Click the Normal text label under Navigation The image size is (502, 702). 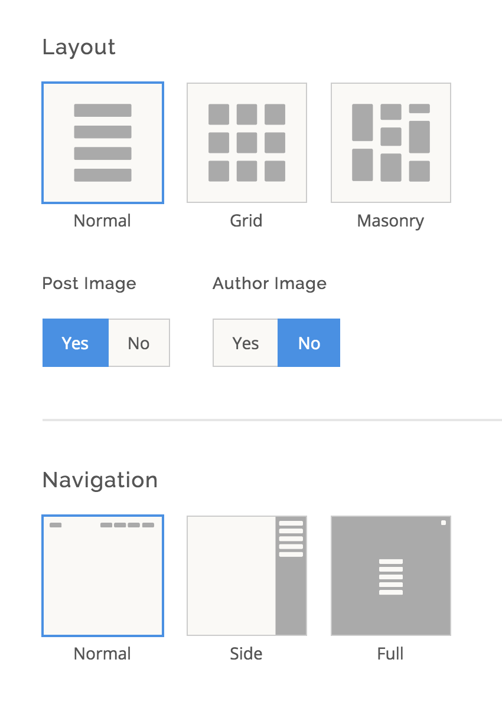click(x=102, y=654)
